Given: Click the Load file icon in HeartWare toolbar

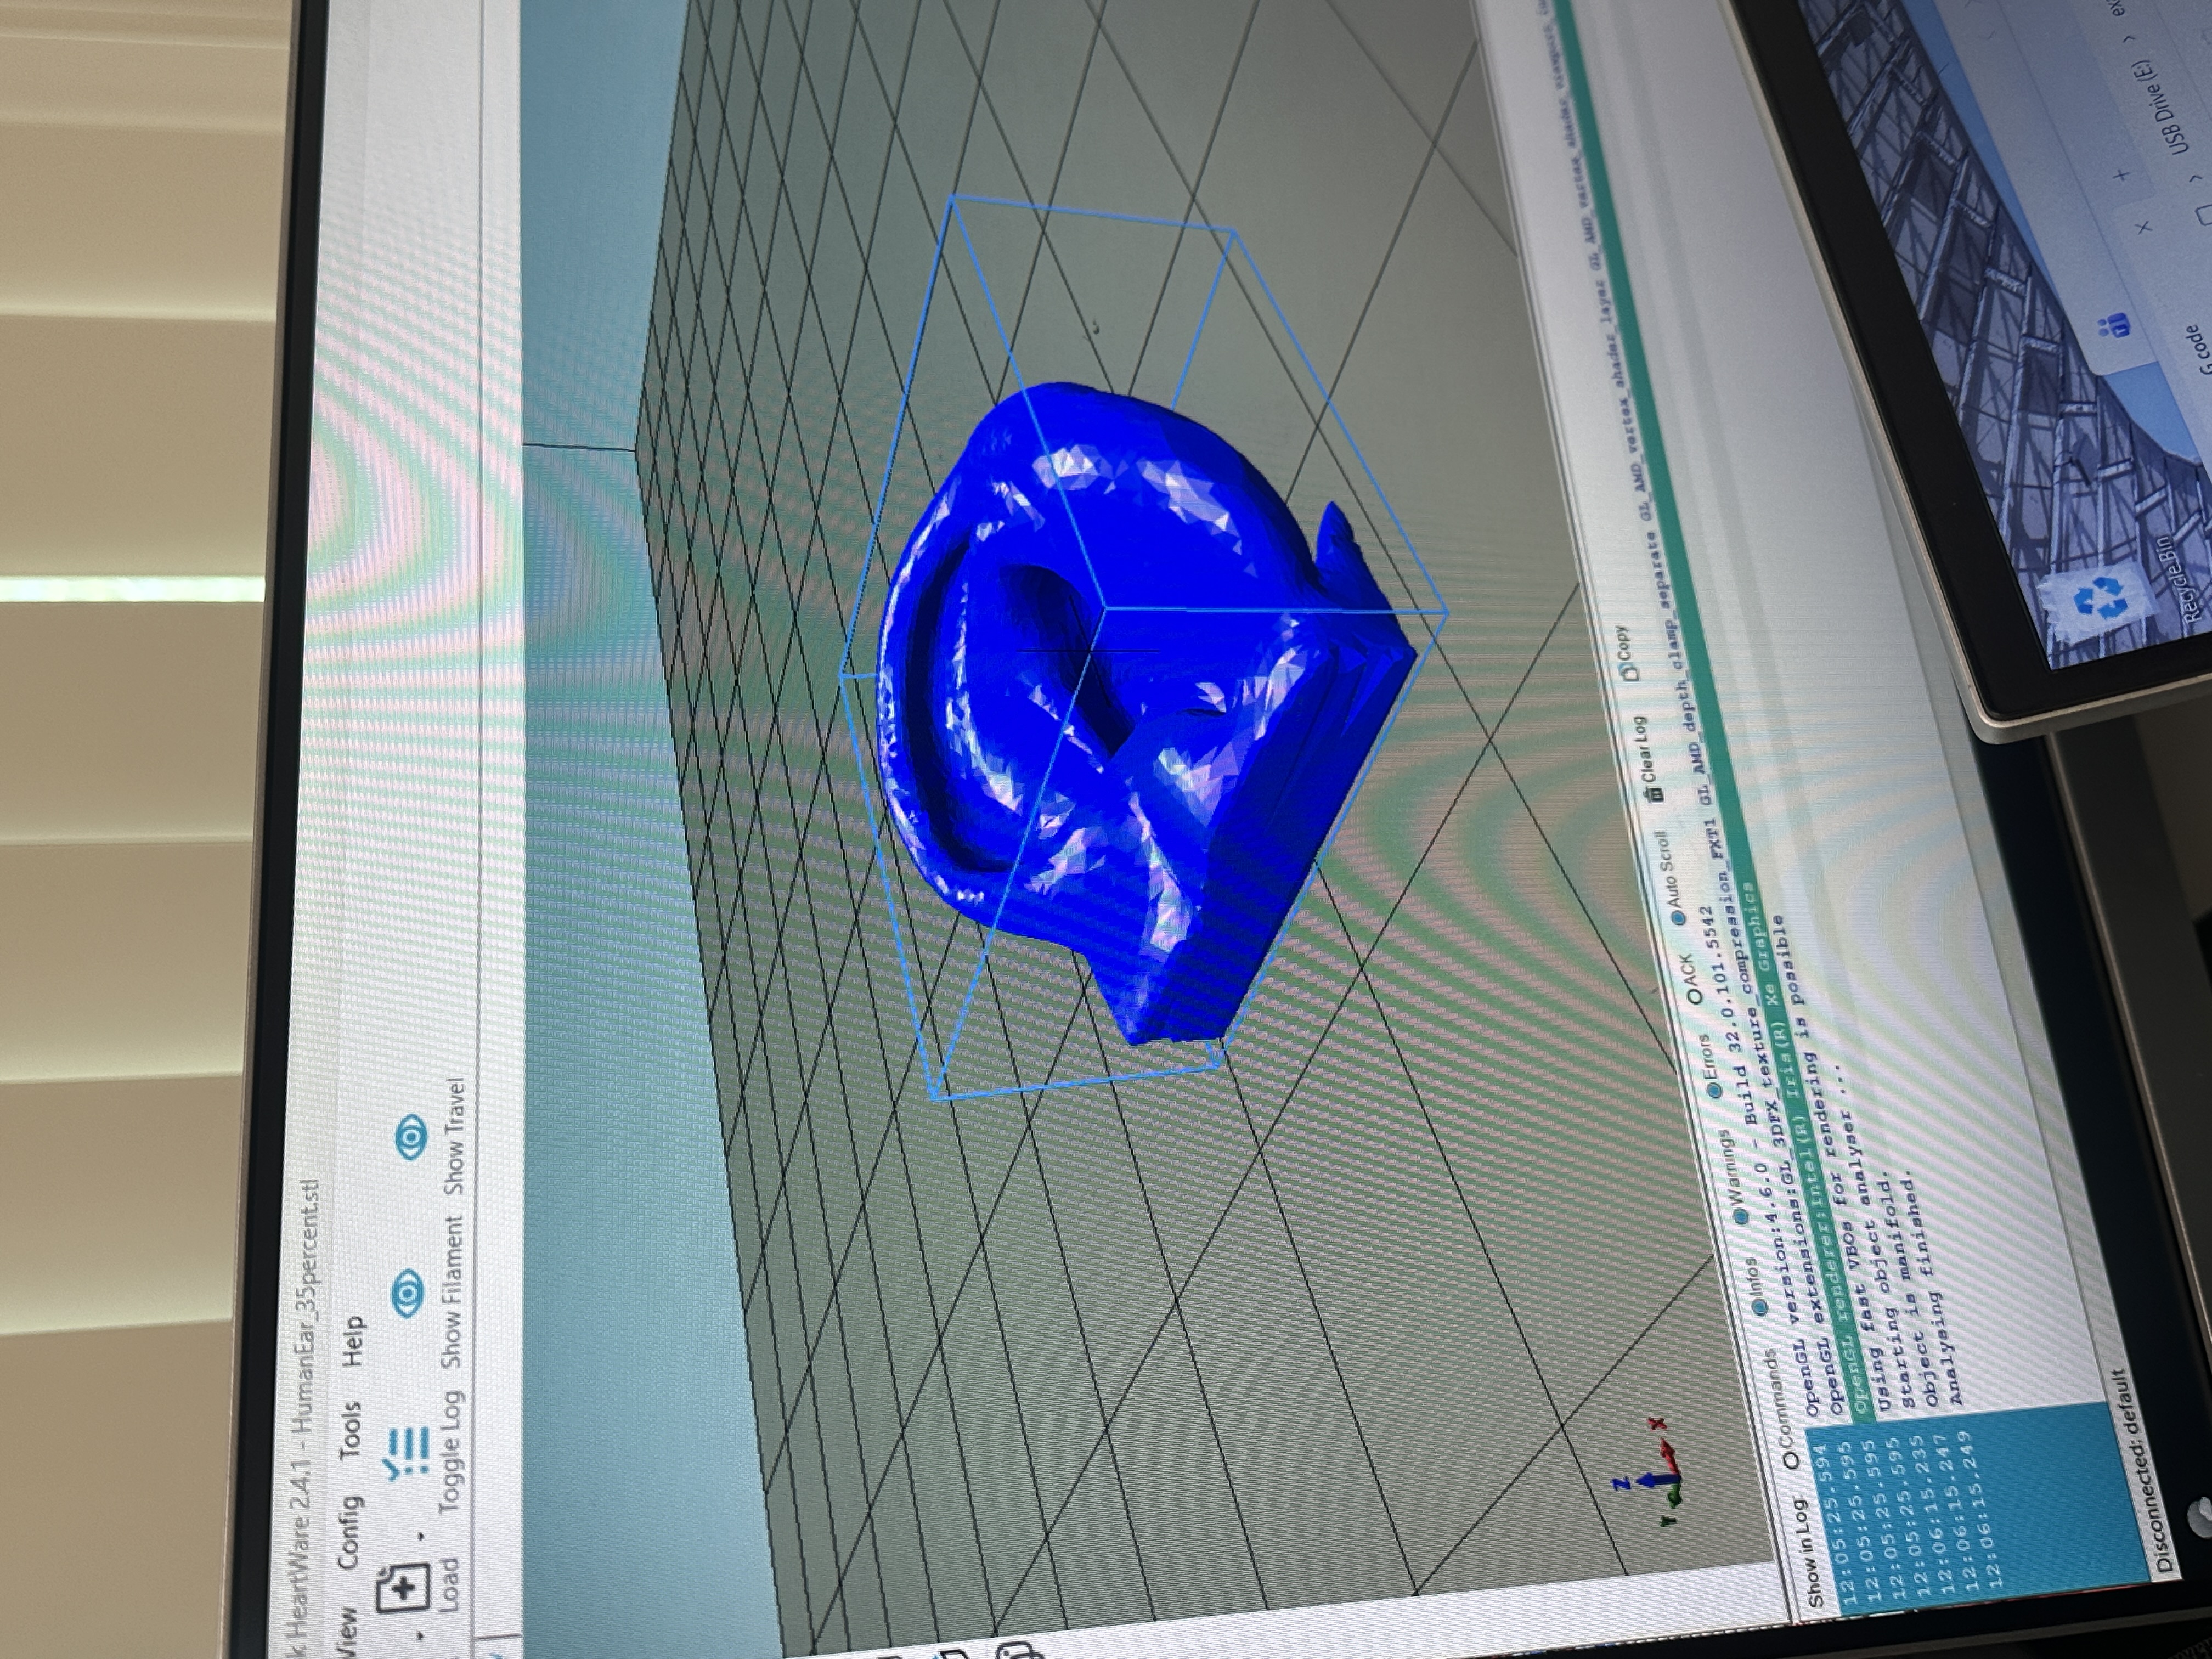Looking at the screenshot, I should click(x=402, y=1588).
